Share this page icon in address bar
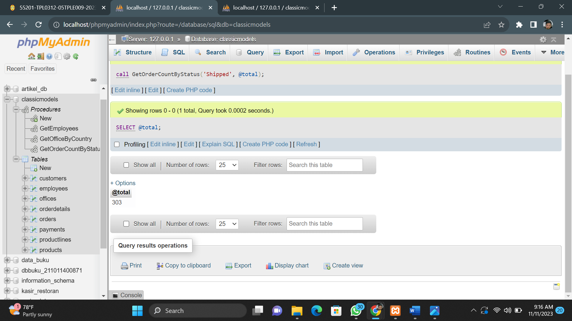Screen dimensions: 572x321 pyautogui.click(x=487, y=25)
